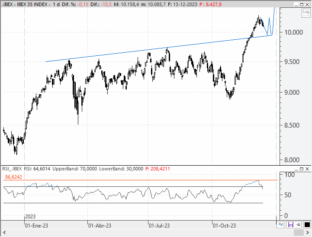Click the 10.000 price axis label
312x237 pixels.
(293, 32)
